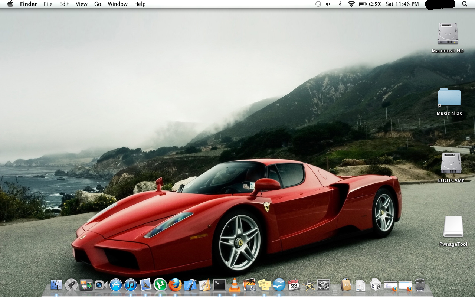Screen dimensions: 475x297
Task: Launch Xcode hammer icon in dock
Action: pyautogui.click(x=190, y=285)
